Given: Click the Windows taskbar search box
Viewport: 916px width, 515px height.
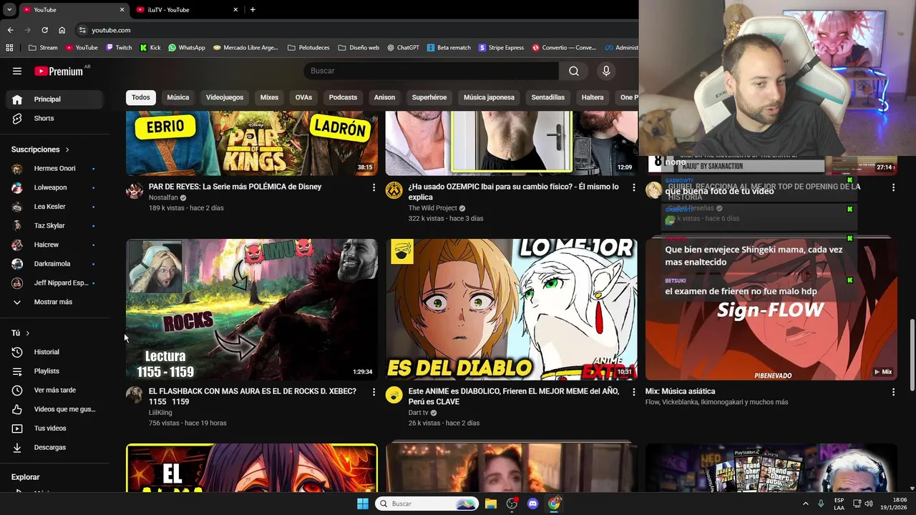Looking at the screenshot, I should click(x=427, y=504).
